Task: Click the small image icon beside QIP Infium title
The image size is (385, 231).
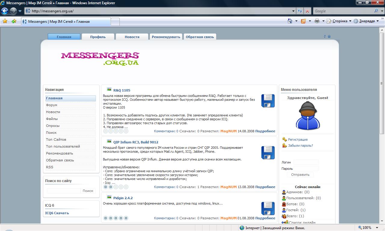Action: pyautogui.click(x=109, y=141)
